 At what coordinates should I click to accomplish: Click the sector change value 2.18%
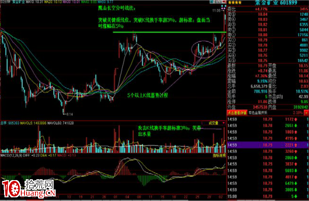click(298, 113)
